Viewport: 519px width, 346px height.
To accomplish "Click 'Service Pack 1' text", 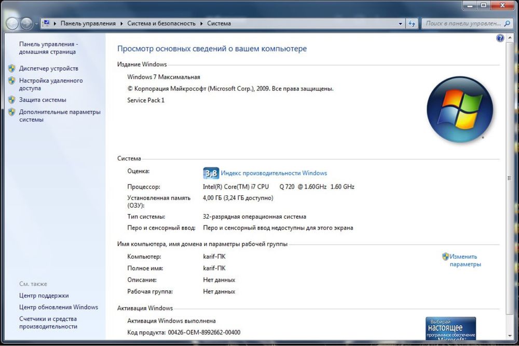I will tap(146, 100).
